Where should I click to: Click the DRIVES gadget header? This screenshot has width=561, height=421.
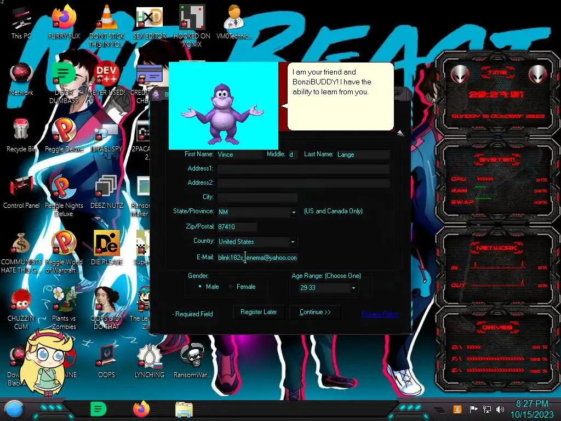(x=497, y=327)
